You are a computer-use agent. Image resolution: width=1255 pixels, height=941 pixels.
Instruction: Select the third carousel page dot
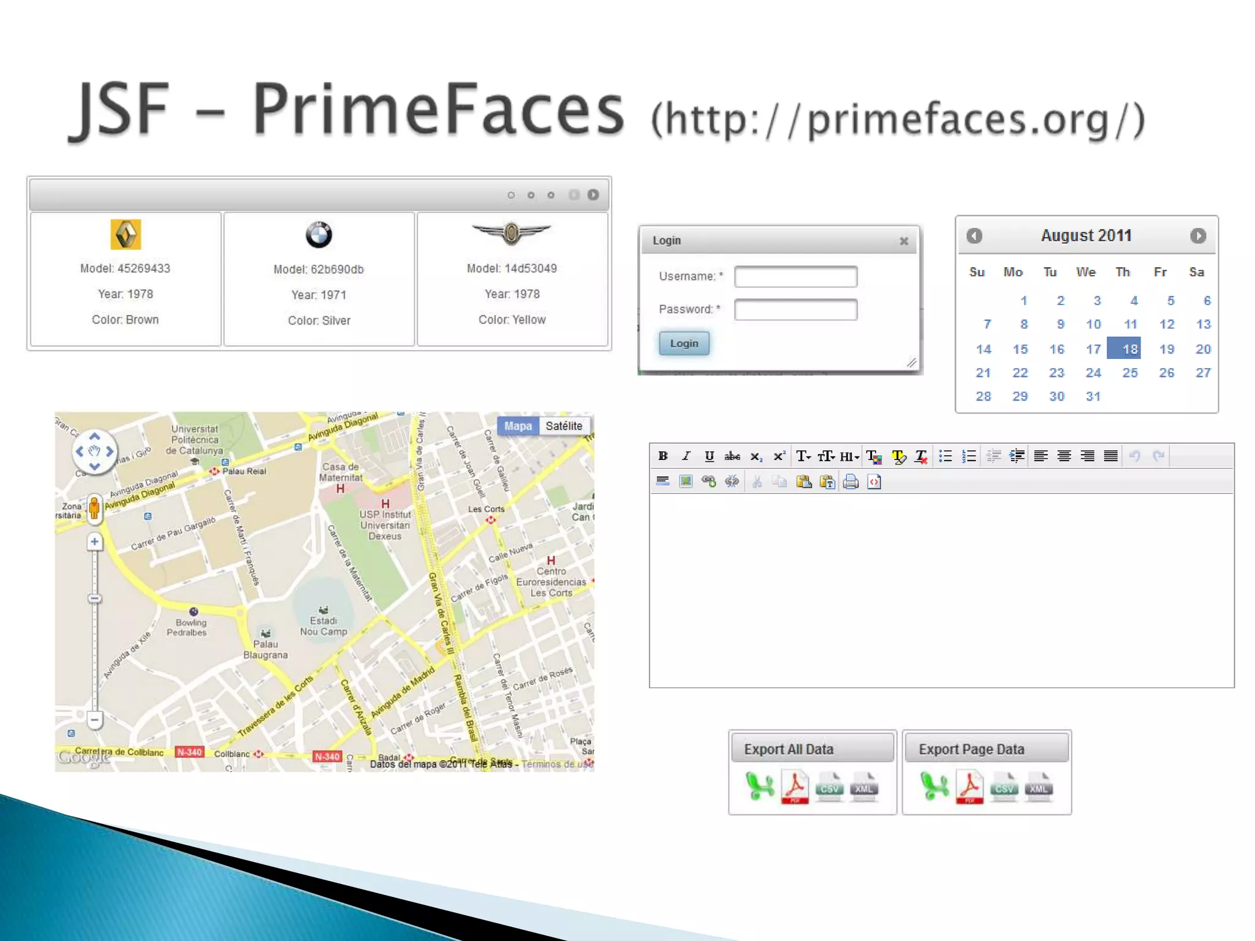click(551, 195)
